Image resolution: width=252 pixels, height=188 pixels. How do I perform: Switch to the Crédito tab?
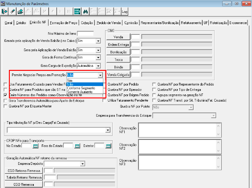point(21,23)
